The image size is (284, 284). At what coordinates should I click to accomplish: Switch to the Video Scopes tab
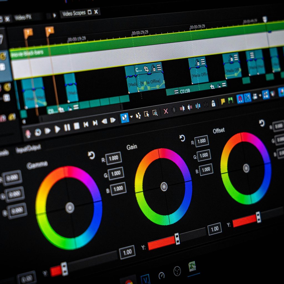pyautogui.click(x=74, y=13)
